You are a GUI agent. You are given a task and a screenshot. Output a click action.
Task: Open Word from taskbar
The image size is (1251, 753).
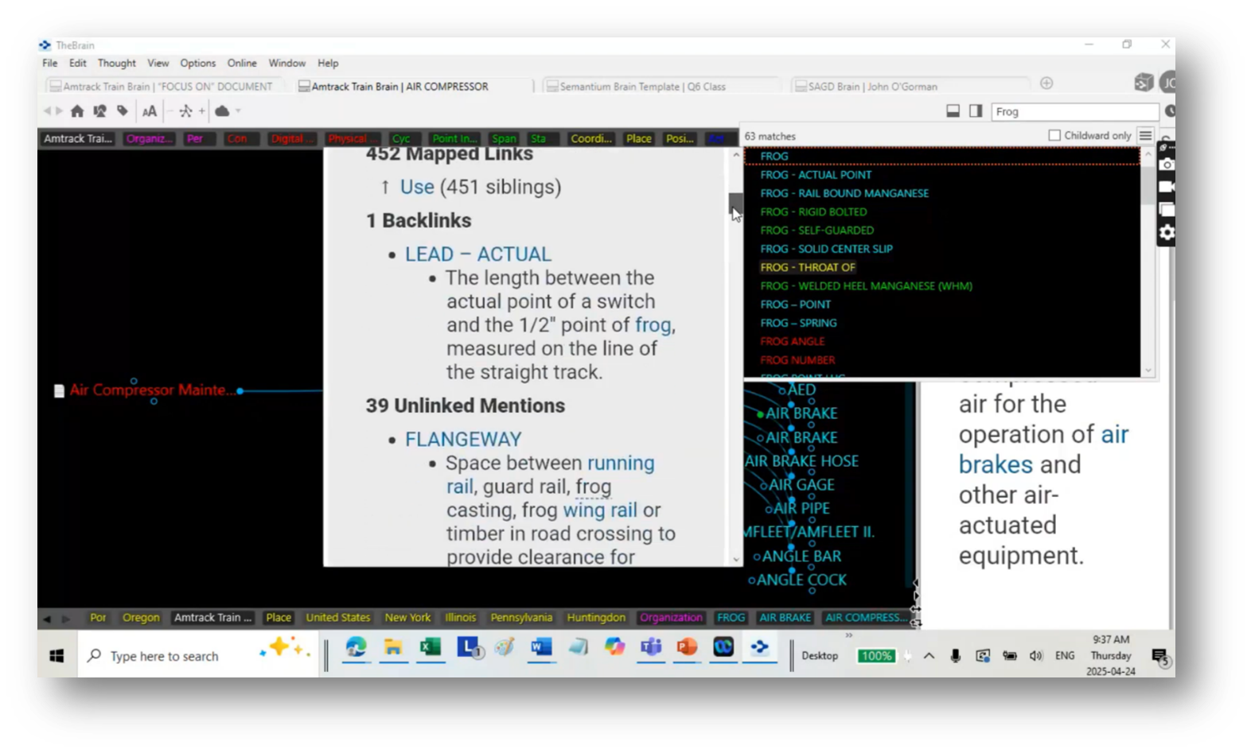pos(540,648)
